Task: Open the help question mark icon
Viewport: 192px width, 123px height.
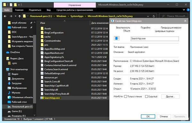Action: pos(188,10)
